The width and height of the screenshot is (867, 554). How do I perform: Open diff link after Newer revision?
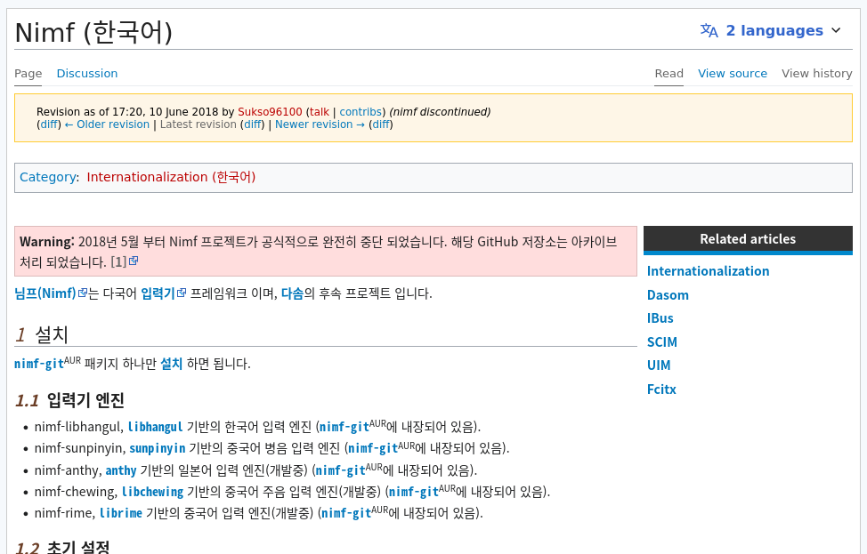(381, 124)
